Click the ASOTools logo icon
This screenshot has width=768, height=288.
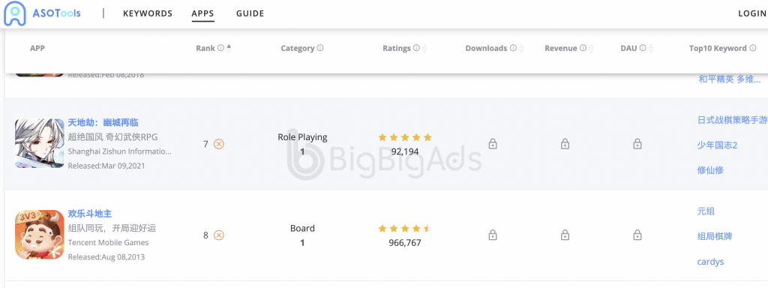pyautogui.click(x=15, y=13)
